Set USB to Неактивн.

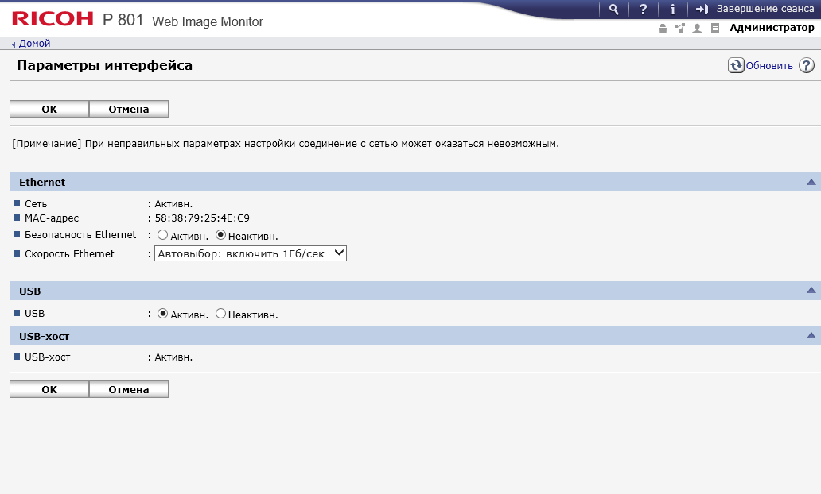pyautogui.click(x=221, y=314)
